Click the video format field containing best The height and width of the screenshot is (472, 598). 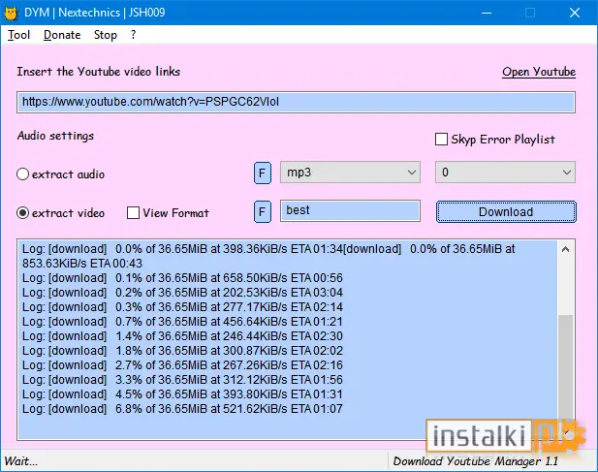[350, 210]
